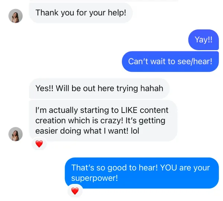
Task: Open the avatar beside the content creation message
Action: (16, 134)
